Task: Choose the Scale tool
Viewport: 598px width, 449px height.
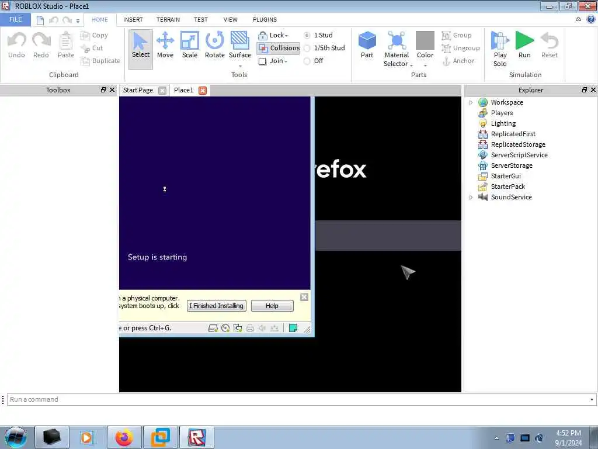Action: [190, 45]
